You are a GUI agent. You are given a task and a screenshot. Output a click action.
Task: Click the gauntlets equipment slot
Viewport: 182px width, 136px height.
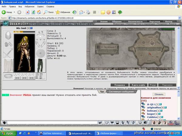pos(8,44)
